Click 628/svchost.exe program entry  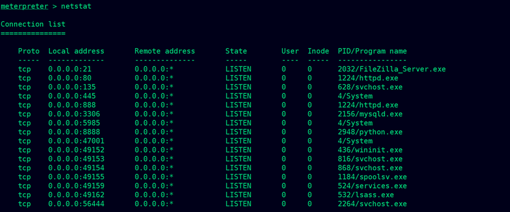(x=370, y=87)
